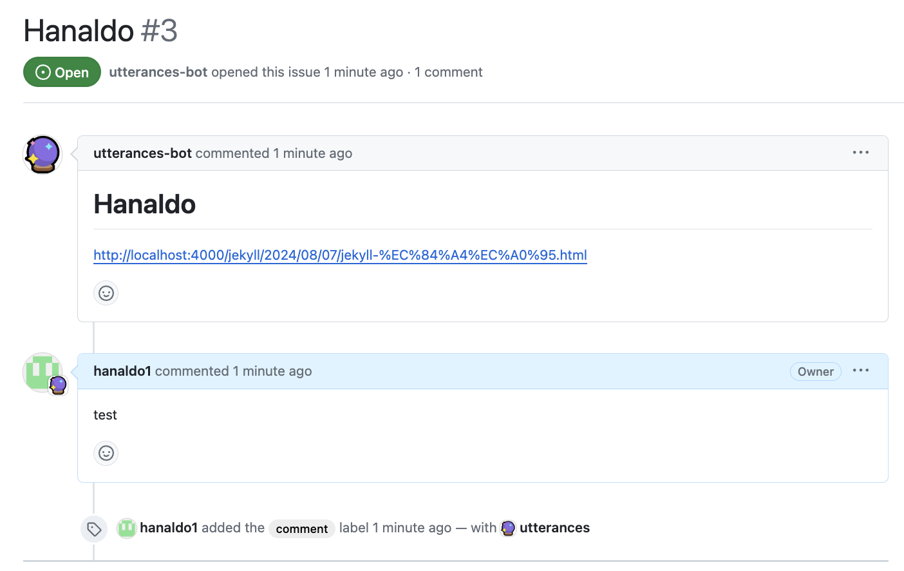Add reaction to hanaldo1 test comment
This screenshot has width=904, height=571.
106,453
